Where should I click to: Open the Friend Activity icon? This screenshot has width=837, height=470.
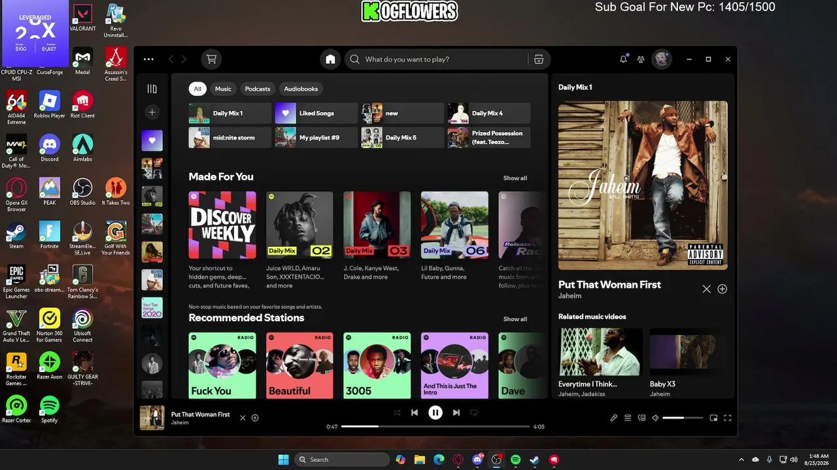click(641, 59)
